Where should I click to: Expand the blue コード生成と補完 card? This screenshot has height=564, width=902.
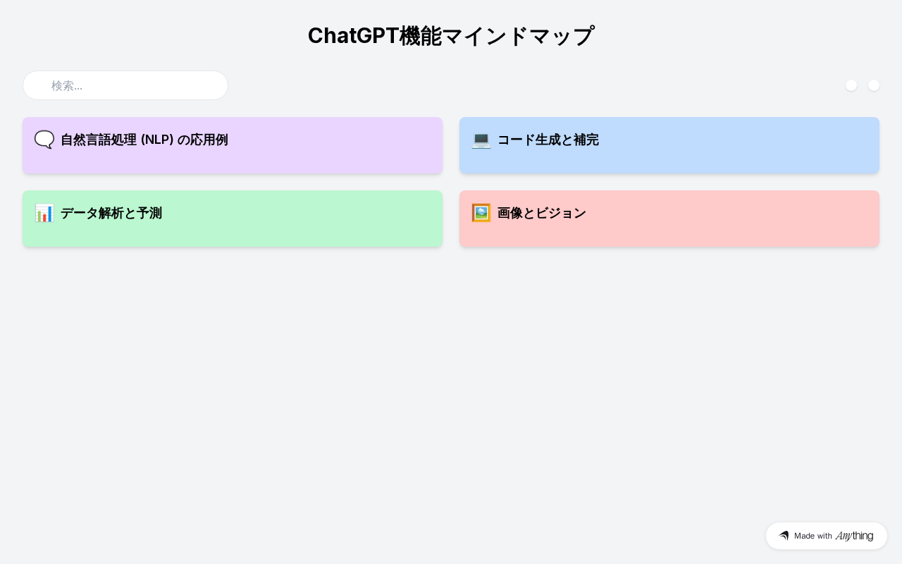[x=669, y=145]
